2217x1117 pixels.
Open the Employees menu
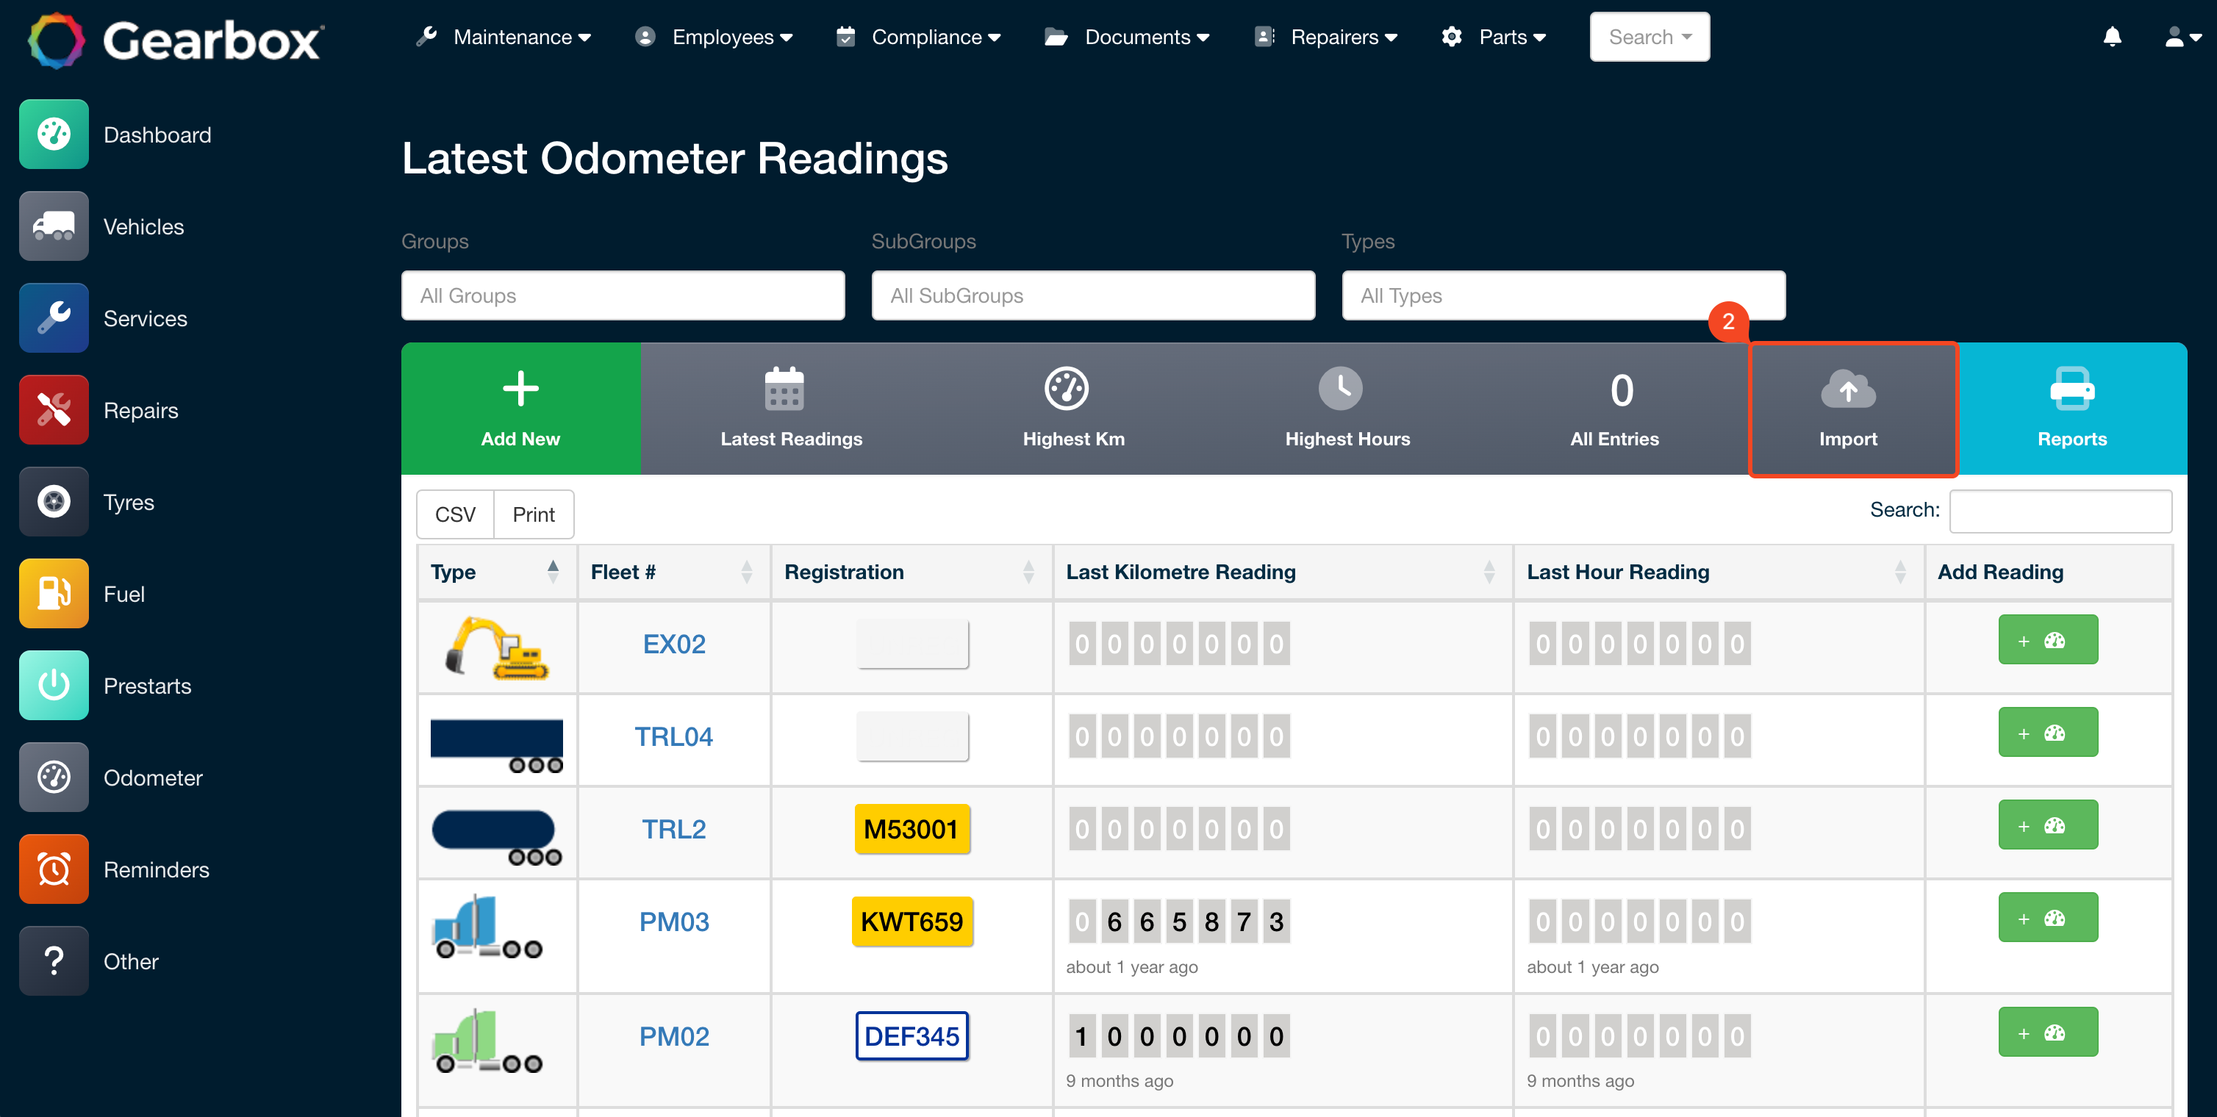[714, 37]
